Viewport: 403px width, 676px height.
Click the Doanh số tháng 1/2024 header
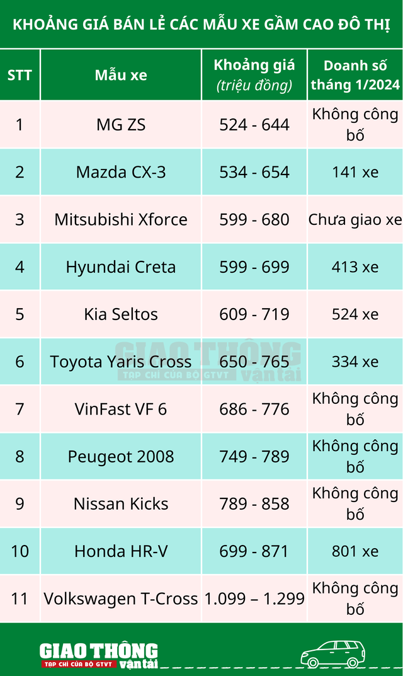click(x=356, y=74)
